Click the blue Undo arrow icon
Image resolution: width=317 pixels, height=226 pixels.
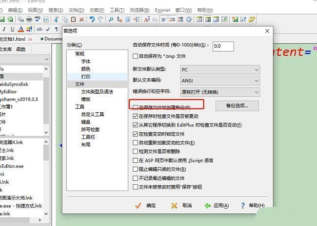[92, 19]
